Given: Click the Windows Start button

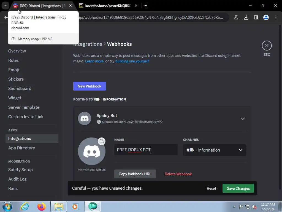Looking at the screenshot, I should pos(7,206).
